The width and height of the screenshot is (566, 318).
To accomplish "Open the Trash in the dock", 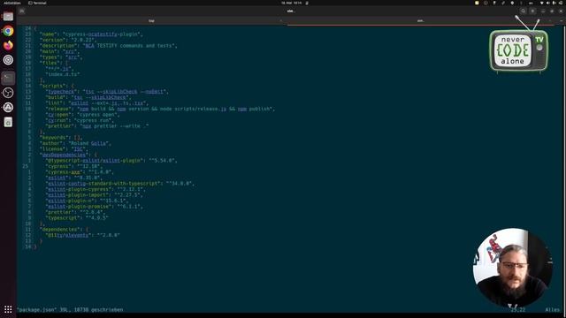I will point(8,122).
